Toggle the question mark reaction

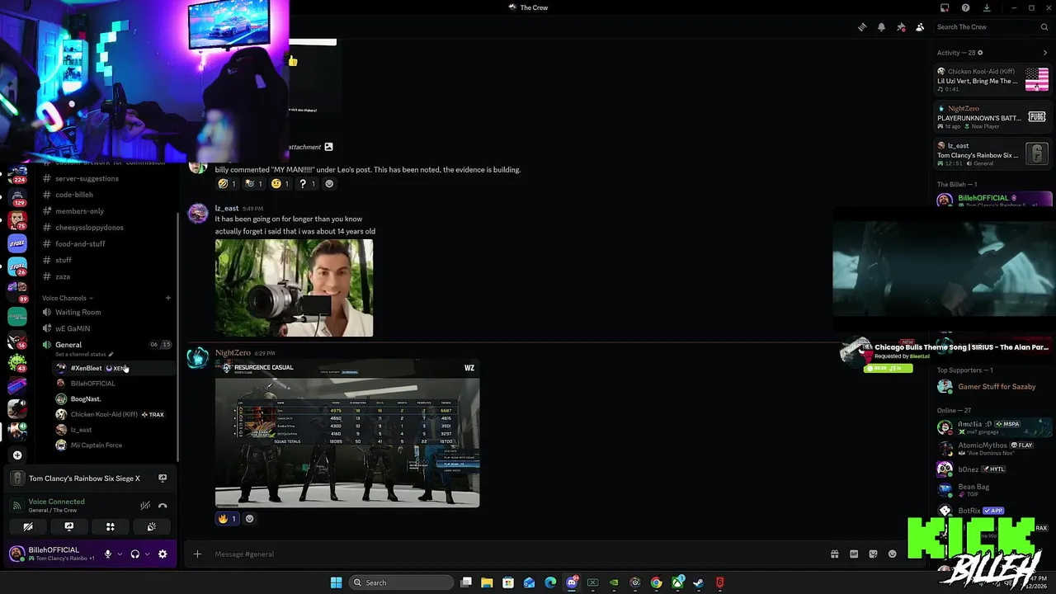307,184
